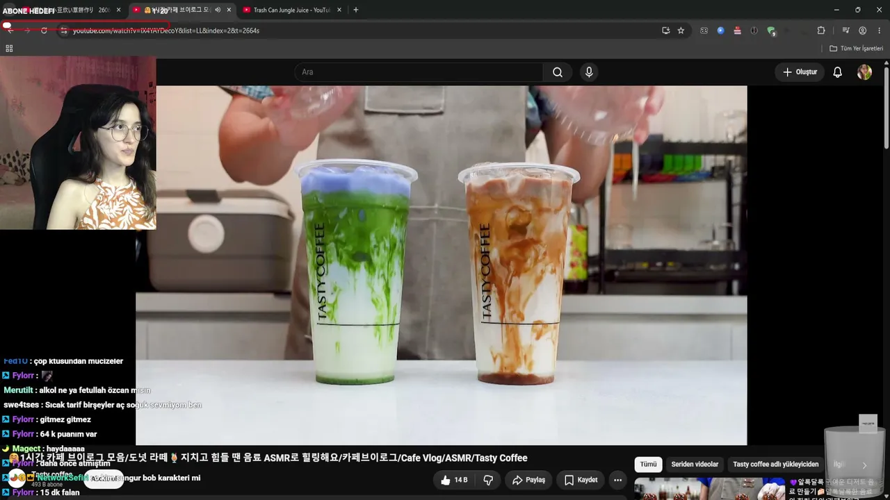Viewport: 890px width, 500px height.
Task: Click the translate-style extension icon
Action: click(x=704, y=31)
